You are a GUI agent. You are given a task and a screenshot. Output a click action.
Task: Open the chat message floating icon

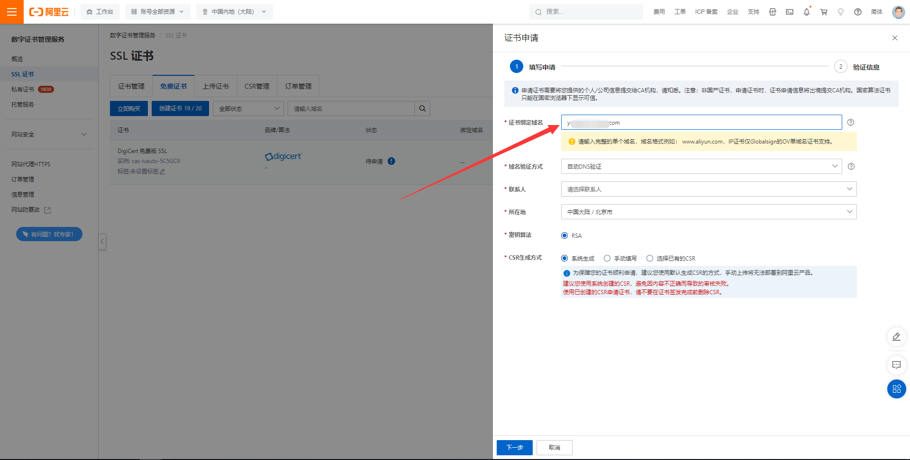tap(896, 365)
